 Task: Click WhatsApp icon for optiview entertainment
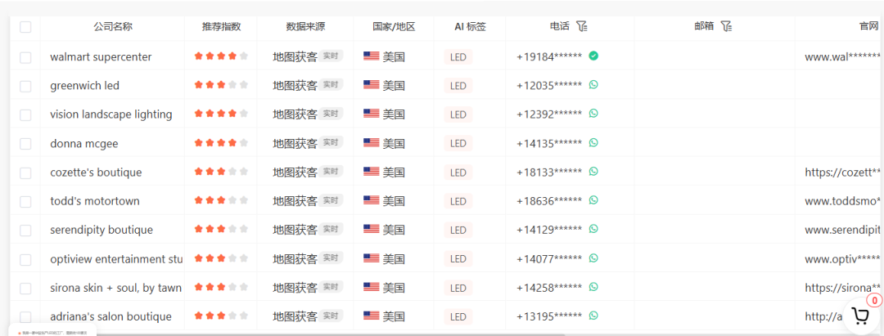593,258
